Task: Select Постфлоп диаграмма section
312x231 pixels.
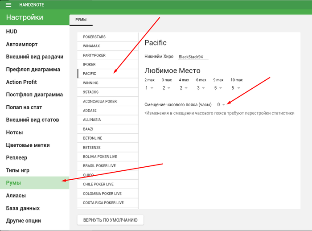Action: 34,95
